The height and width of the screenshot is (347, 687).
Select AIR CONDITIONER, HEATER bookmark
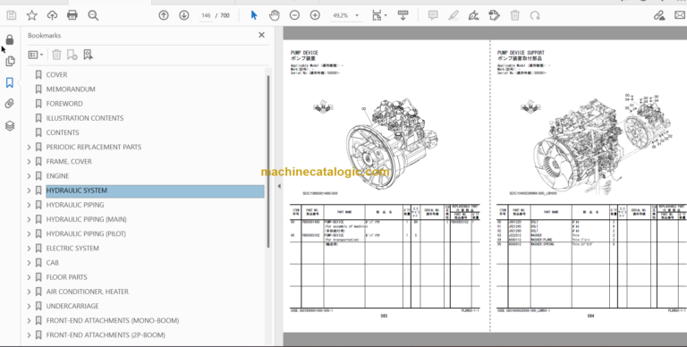click(x=87, y=292)
